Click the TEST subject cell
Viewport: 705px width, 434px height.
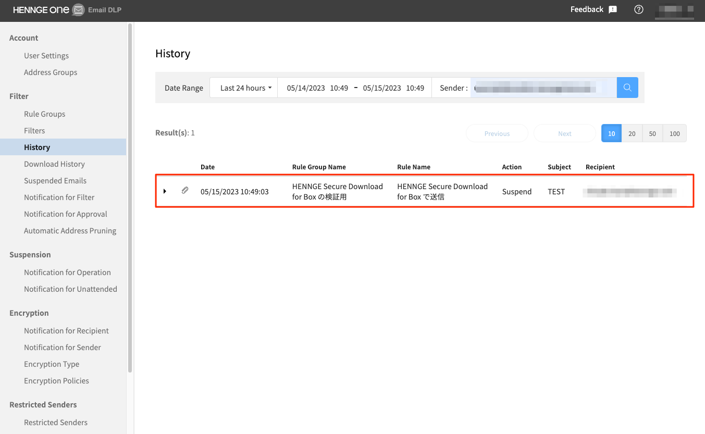click(x=556, y=192)
